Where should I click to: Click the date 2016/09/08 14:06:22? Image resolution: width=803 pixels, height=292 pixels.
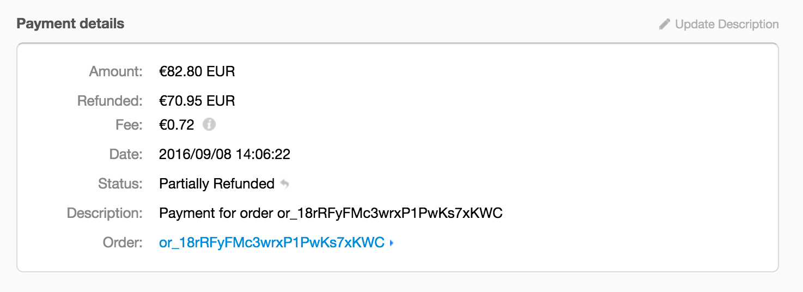click(224, 154)
